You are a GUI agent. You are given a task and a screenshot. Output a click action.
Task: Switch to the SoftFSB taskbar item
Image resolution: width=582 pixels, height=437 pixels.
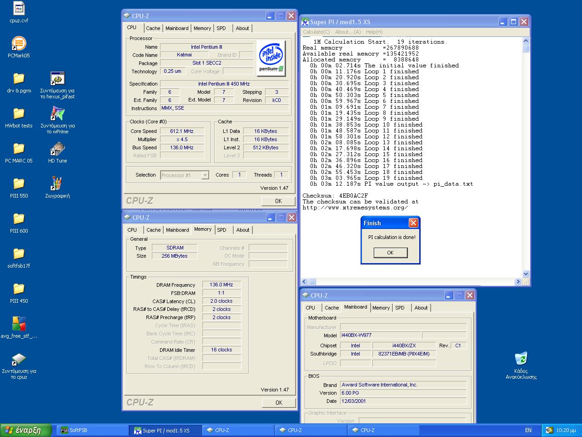[93, 430]
